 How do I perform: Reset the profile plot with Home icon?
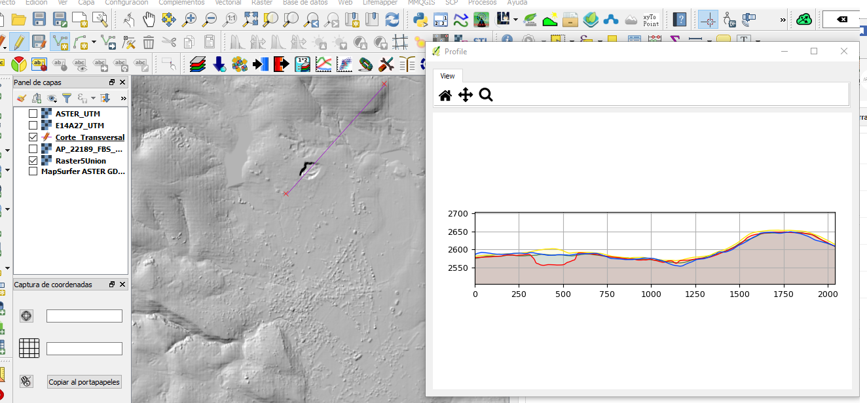coord(445,96)
